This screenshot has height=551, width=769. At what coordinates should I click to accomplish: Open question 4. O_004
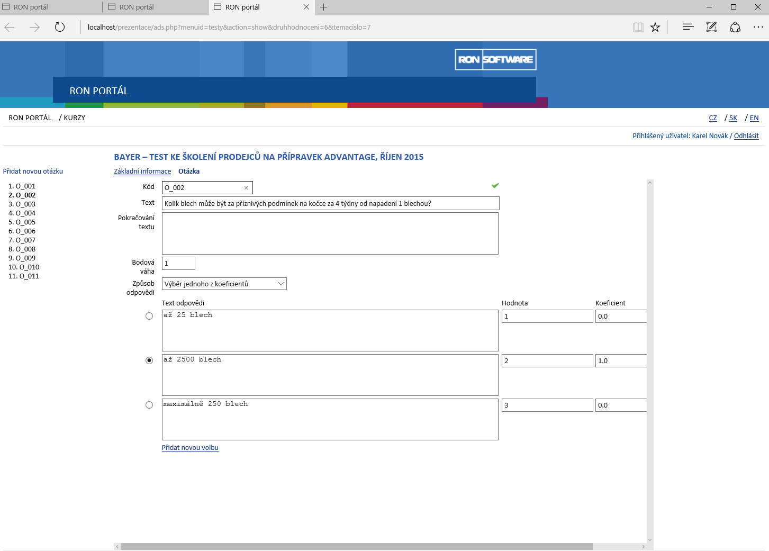tap(22, 213)
